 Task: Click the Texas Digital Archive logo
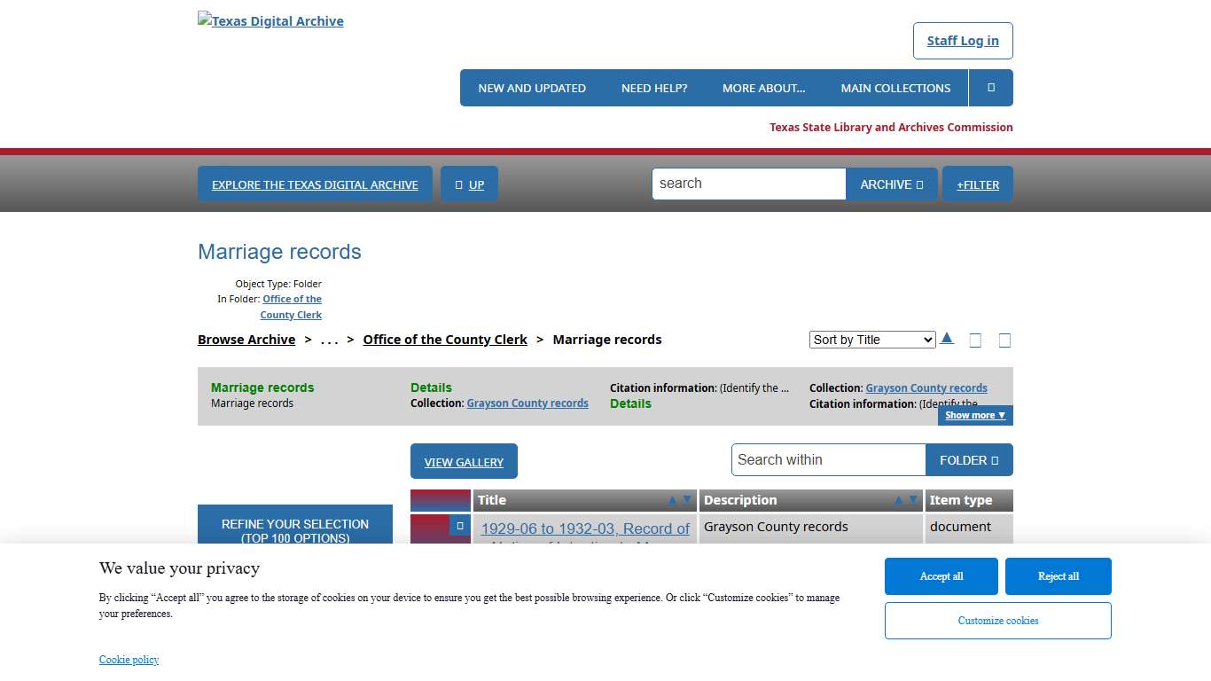270,20
